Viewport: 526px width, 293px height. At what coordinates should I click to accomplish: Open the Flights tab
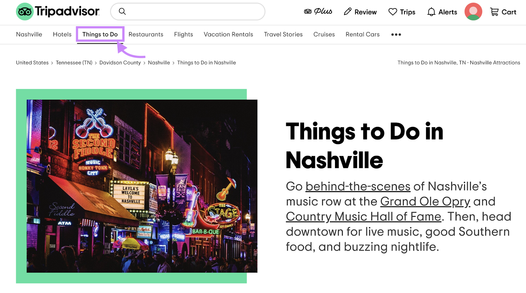[183, 34]
